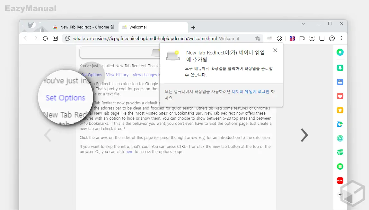The width and height of the screenshot is (369, 210).
Task: Go forward to the next page
Action: 36,38
